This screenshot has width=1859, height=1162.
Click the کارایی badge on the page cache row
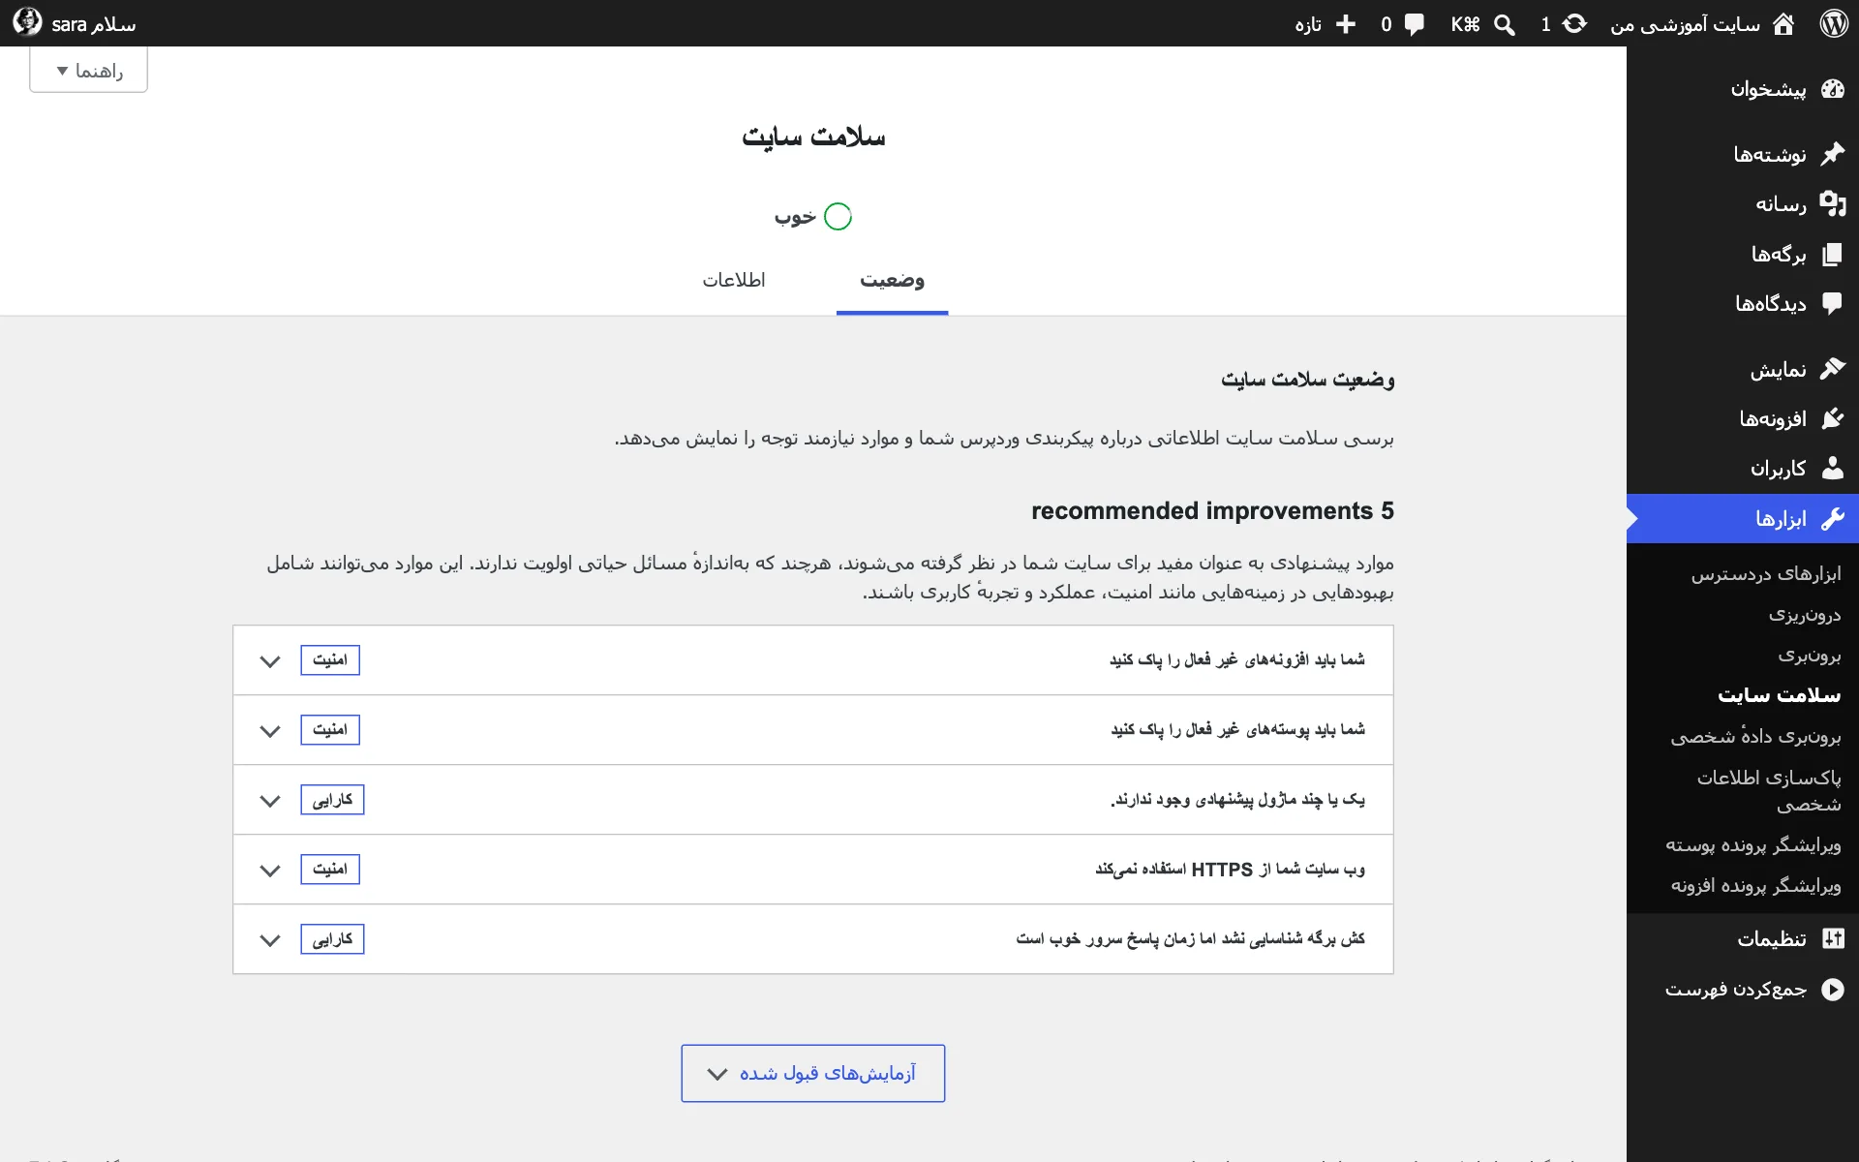coord(332,939)
